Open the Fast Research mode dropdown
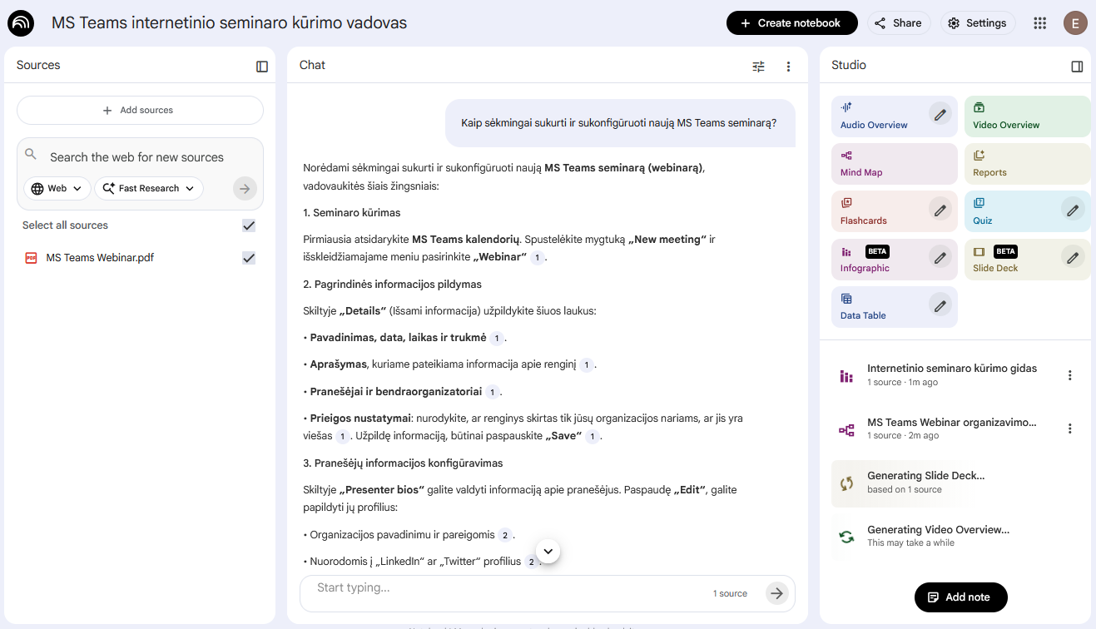 (149, 189)
